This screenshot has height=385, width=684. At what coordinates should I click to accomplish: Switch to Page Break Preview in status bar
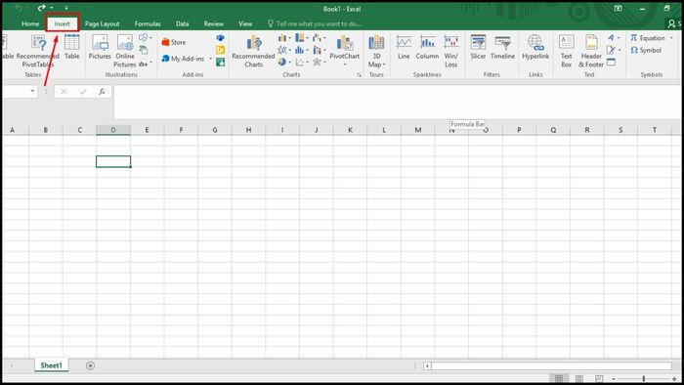tap(599, 378)
